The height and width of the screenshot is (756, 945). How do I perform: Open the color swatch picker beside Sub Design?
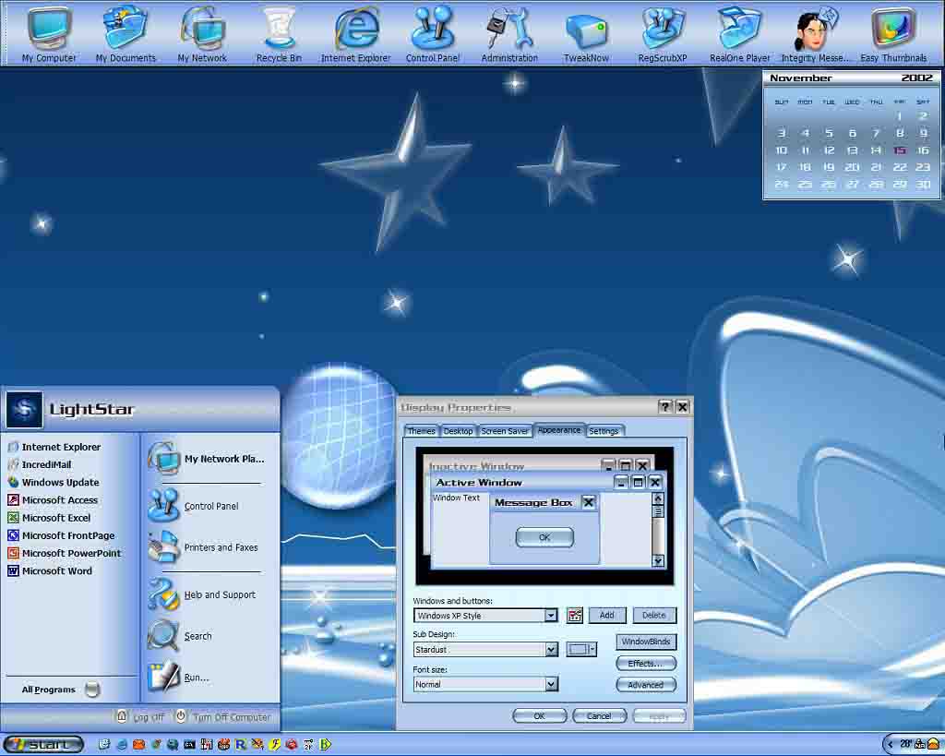pos(581,649)
